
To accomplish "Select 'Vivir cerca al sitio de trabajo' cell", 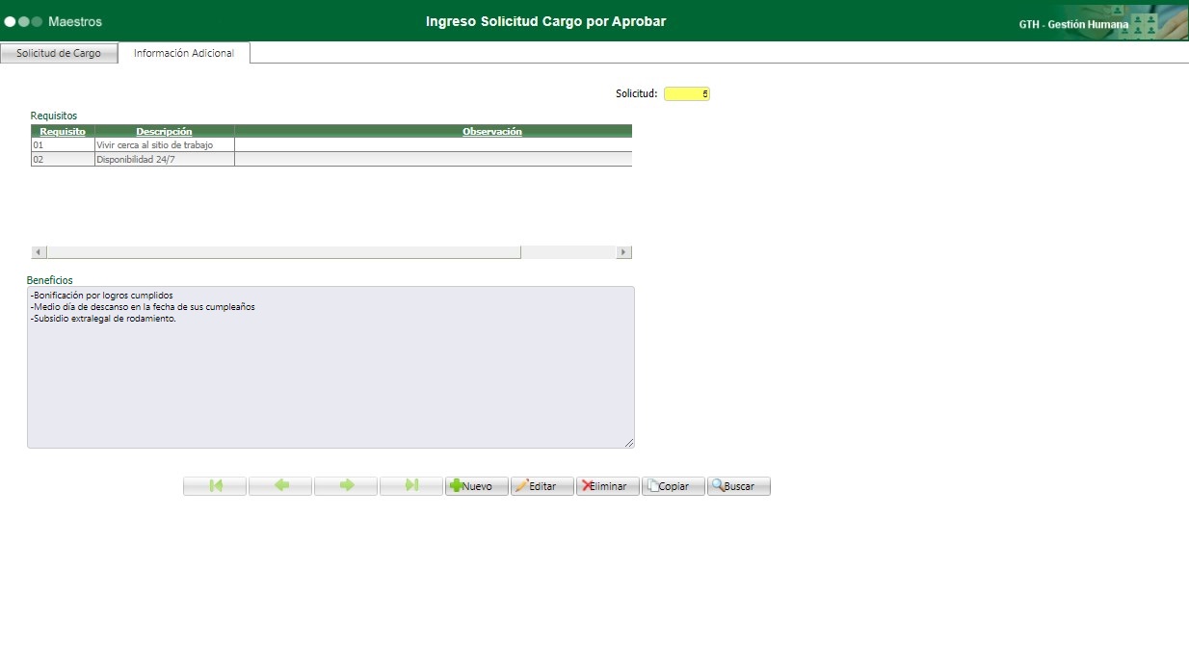I will 165,144.
